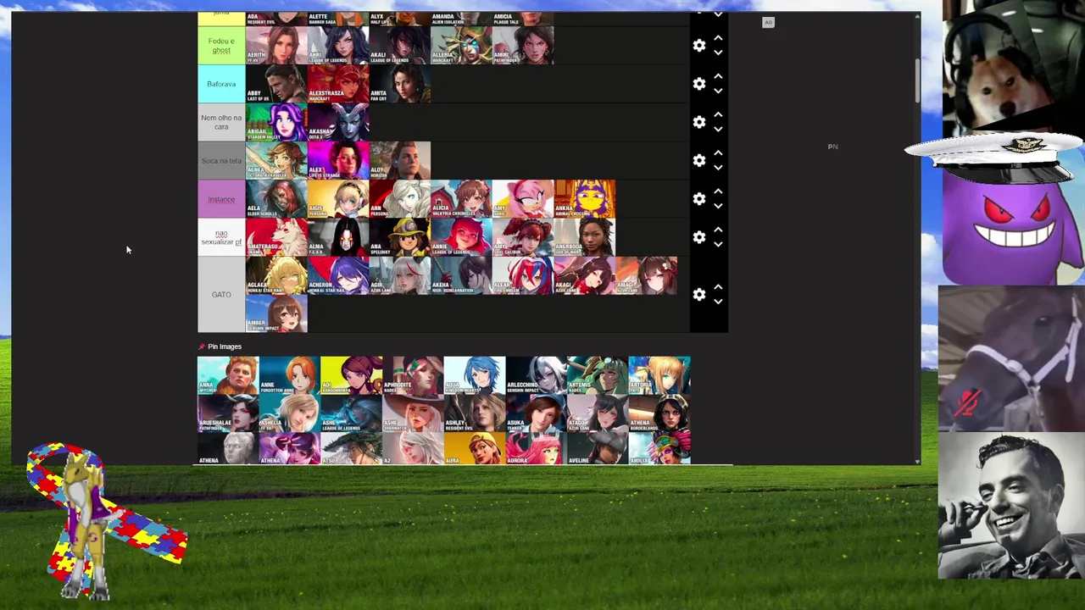Image resolution: width=1085 pixels, height=610 pixels.
Task: Move Baforava tier up
Action: [x=718, y=76]
